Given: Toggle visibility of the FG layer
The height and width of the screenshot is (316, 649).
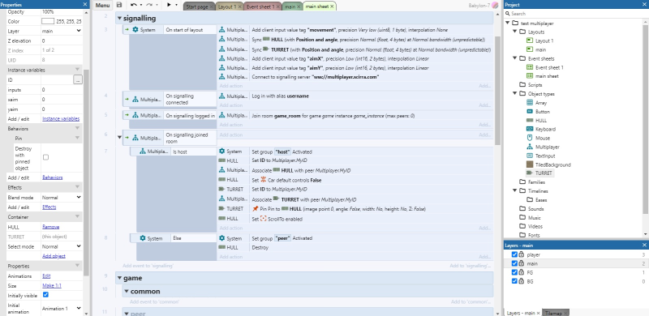Looking at the screenshot, I should tap(514, 272).
